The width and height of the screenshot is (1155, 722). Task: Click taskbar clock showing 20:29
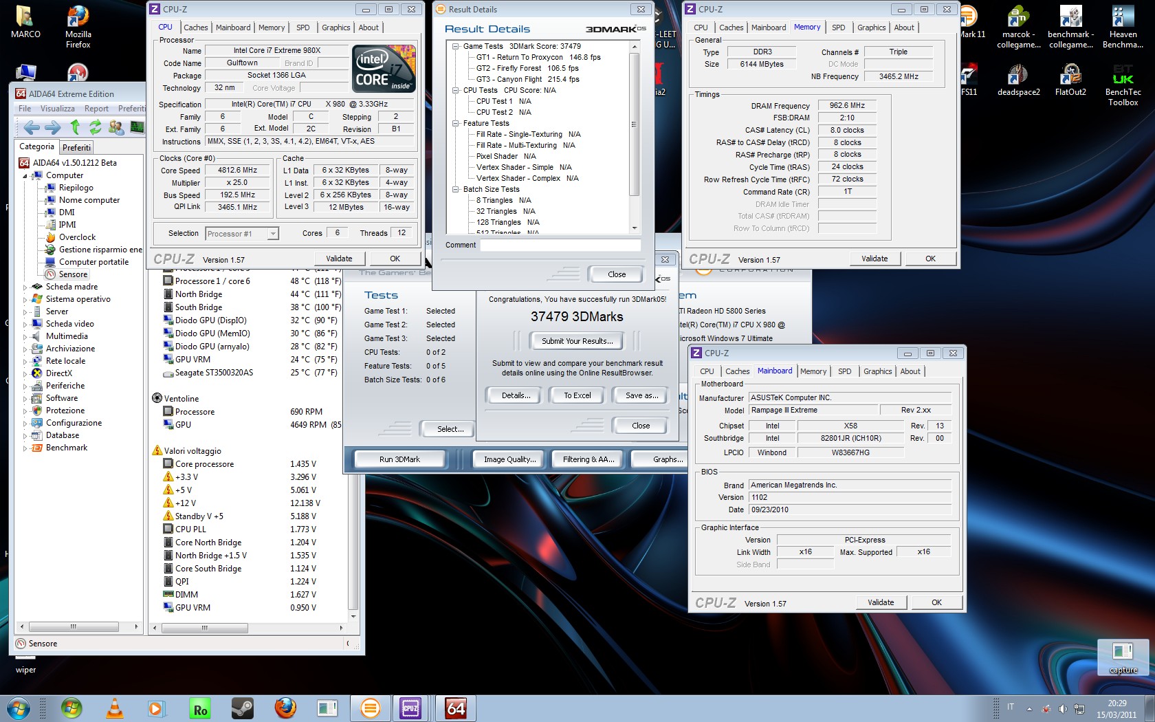(1116, 709)
